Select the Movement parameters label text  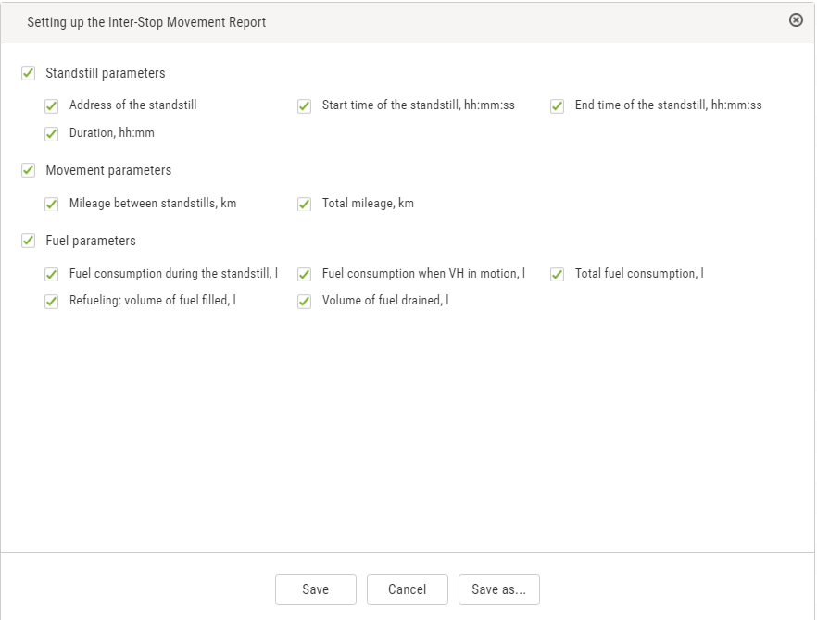click(108, 170)
